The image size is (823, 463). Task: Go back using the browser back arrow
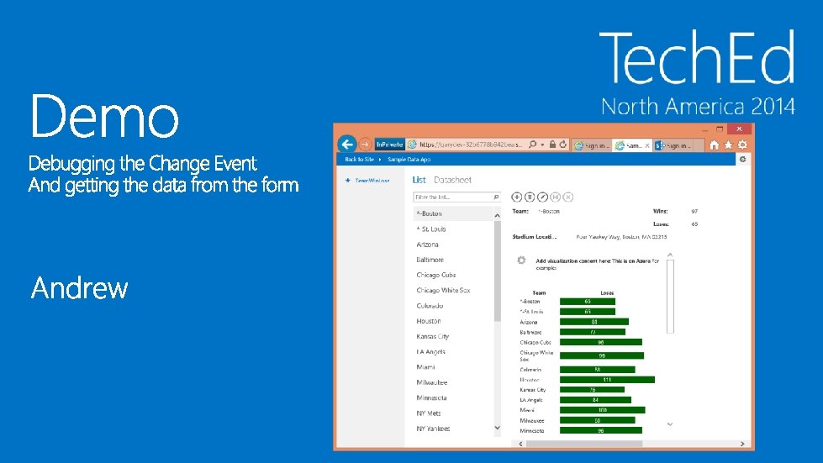[347, 145]
